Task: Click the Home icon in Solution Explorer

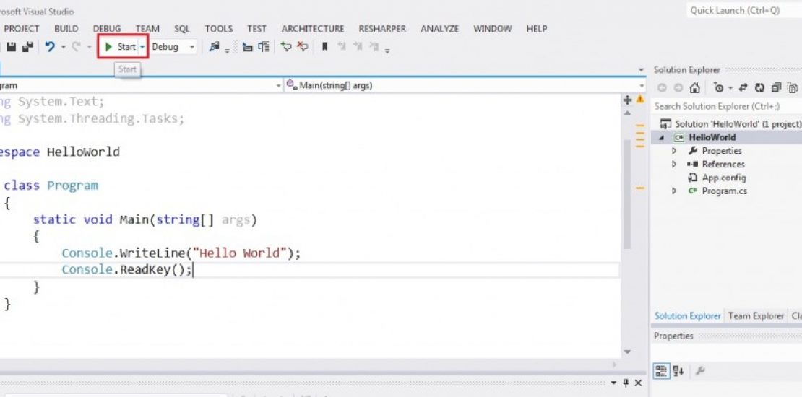Action: [x=694, y=88]
